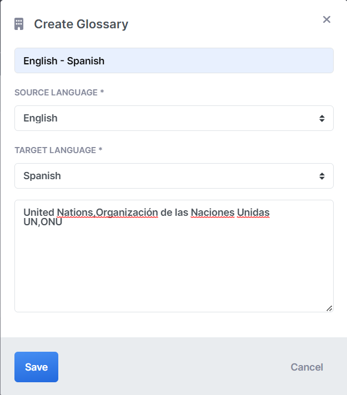Click the underlined word Unidas
Screen dimensions: 347x395
(x=253, y=212)
